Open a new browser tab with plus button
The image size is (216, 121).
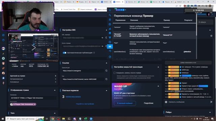tap(188, 2)
